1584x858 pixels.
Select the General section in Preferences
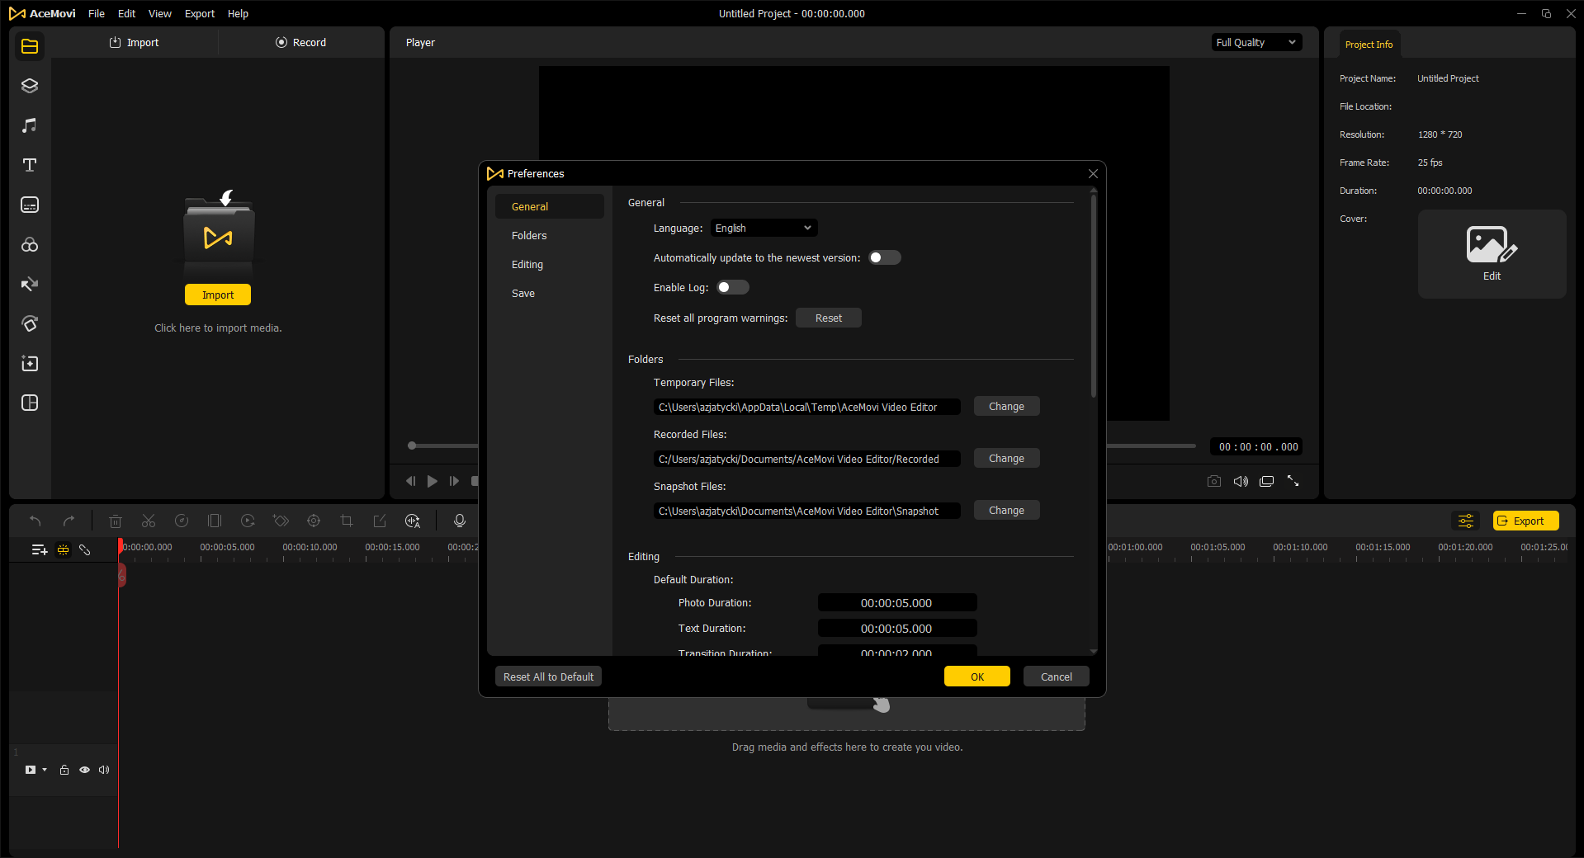click(550, 206)
